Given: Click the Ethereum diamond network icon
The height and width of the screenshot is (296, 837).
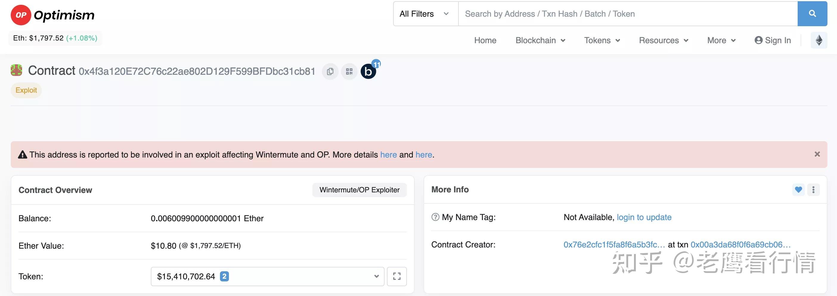Looking at the screenshot, I should (x=819, y=40).
